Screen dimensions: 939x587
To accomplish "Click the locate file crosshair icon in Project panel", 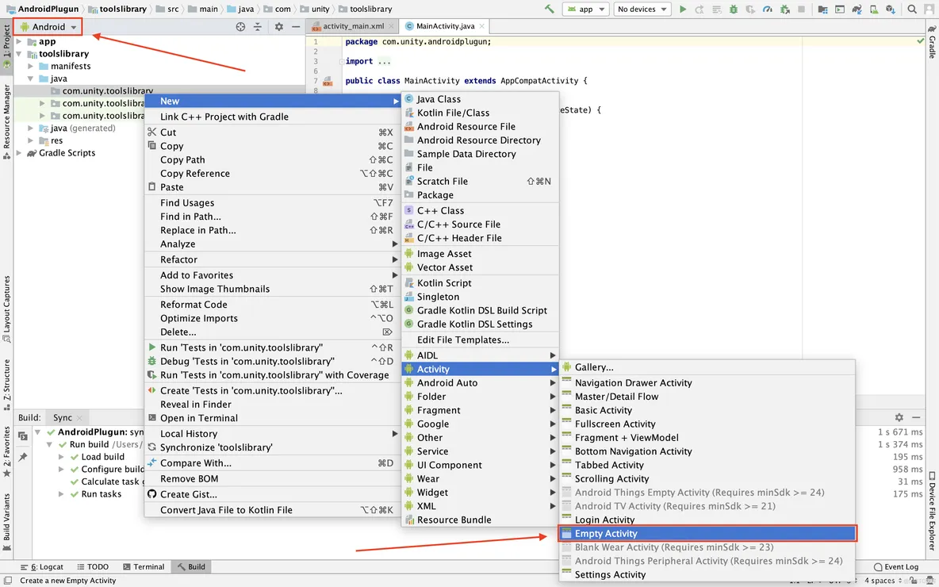I will 240,26.
